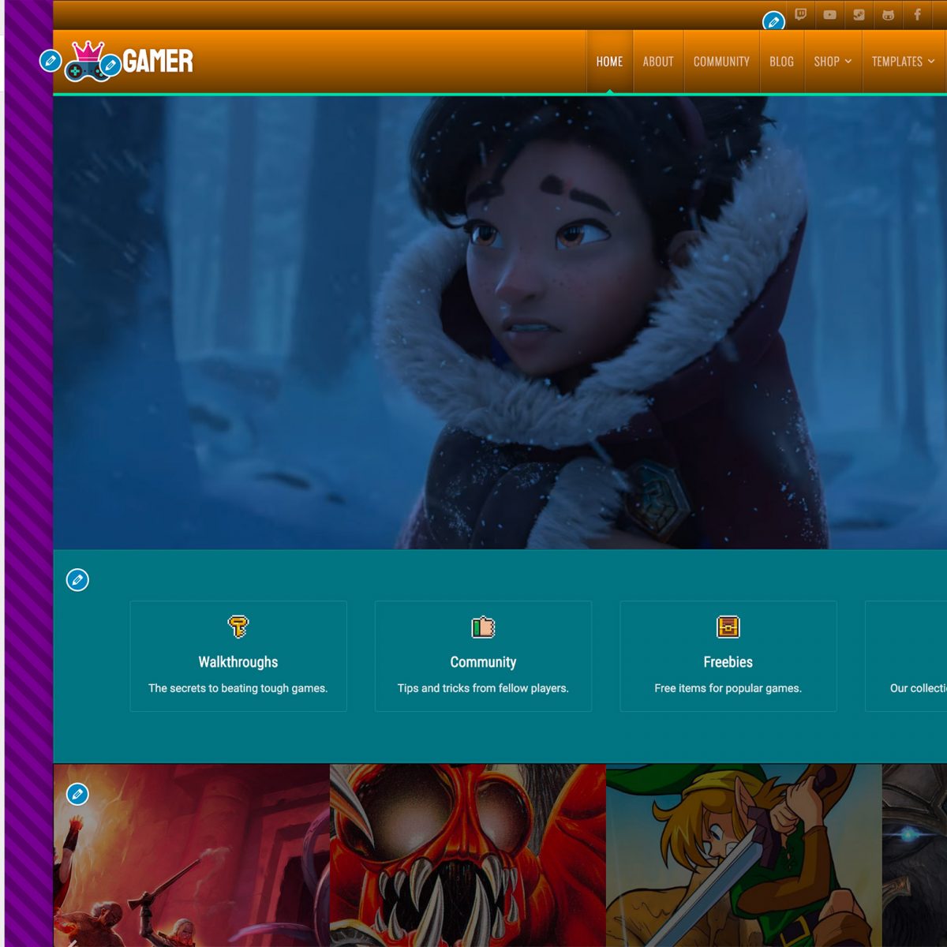The height and width of the screenshot is (947, 947).
Task: Expand the Shop dropdown menu
Action: coord(833,62)
